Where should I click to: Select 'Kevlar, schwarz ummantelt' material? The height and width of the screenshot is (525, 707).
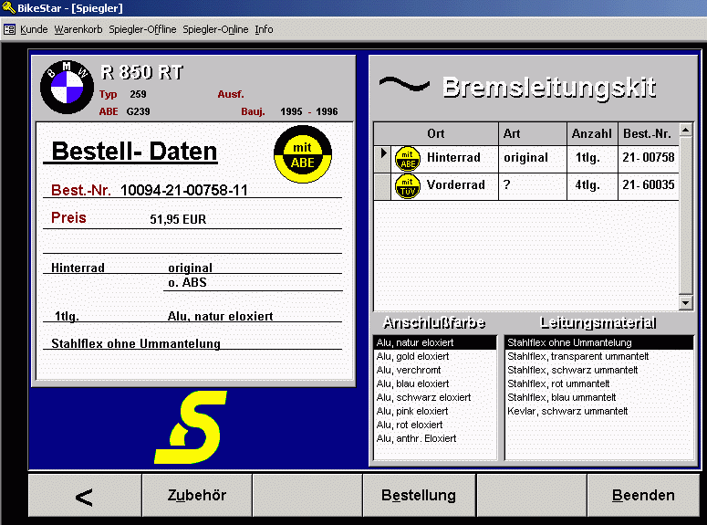pyautogui.click(x=598, y=411)
